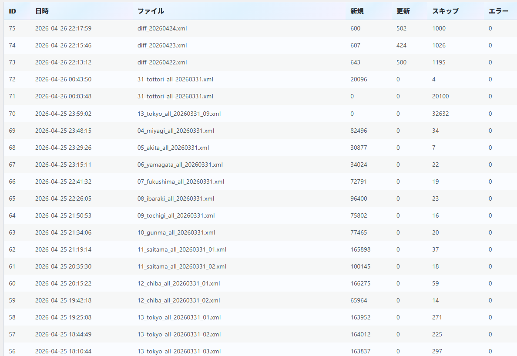Click new count value 20096
This screenshot has height=356, width=517.
click(359, 80)
